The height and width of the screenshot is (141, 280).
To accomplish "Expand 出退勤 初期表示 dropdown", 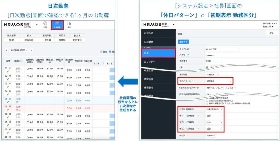I will (x=214, y=109).
